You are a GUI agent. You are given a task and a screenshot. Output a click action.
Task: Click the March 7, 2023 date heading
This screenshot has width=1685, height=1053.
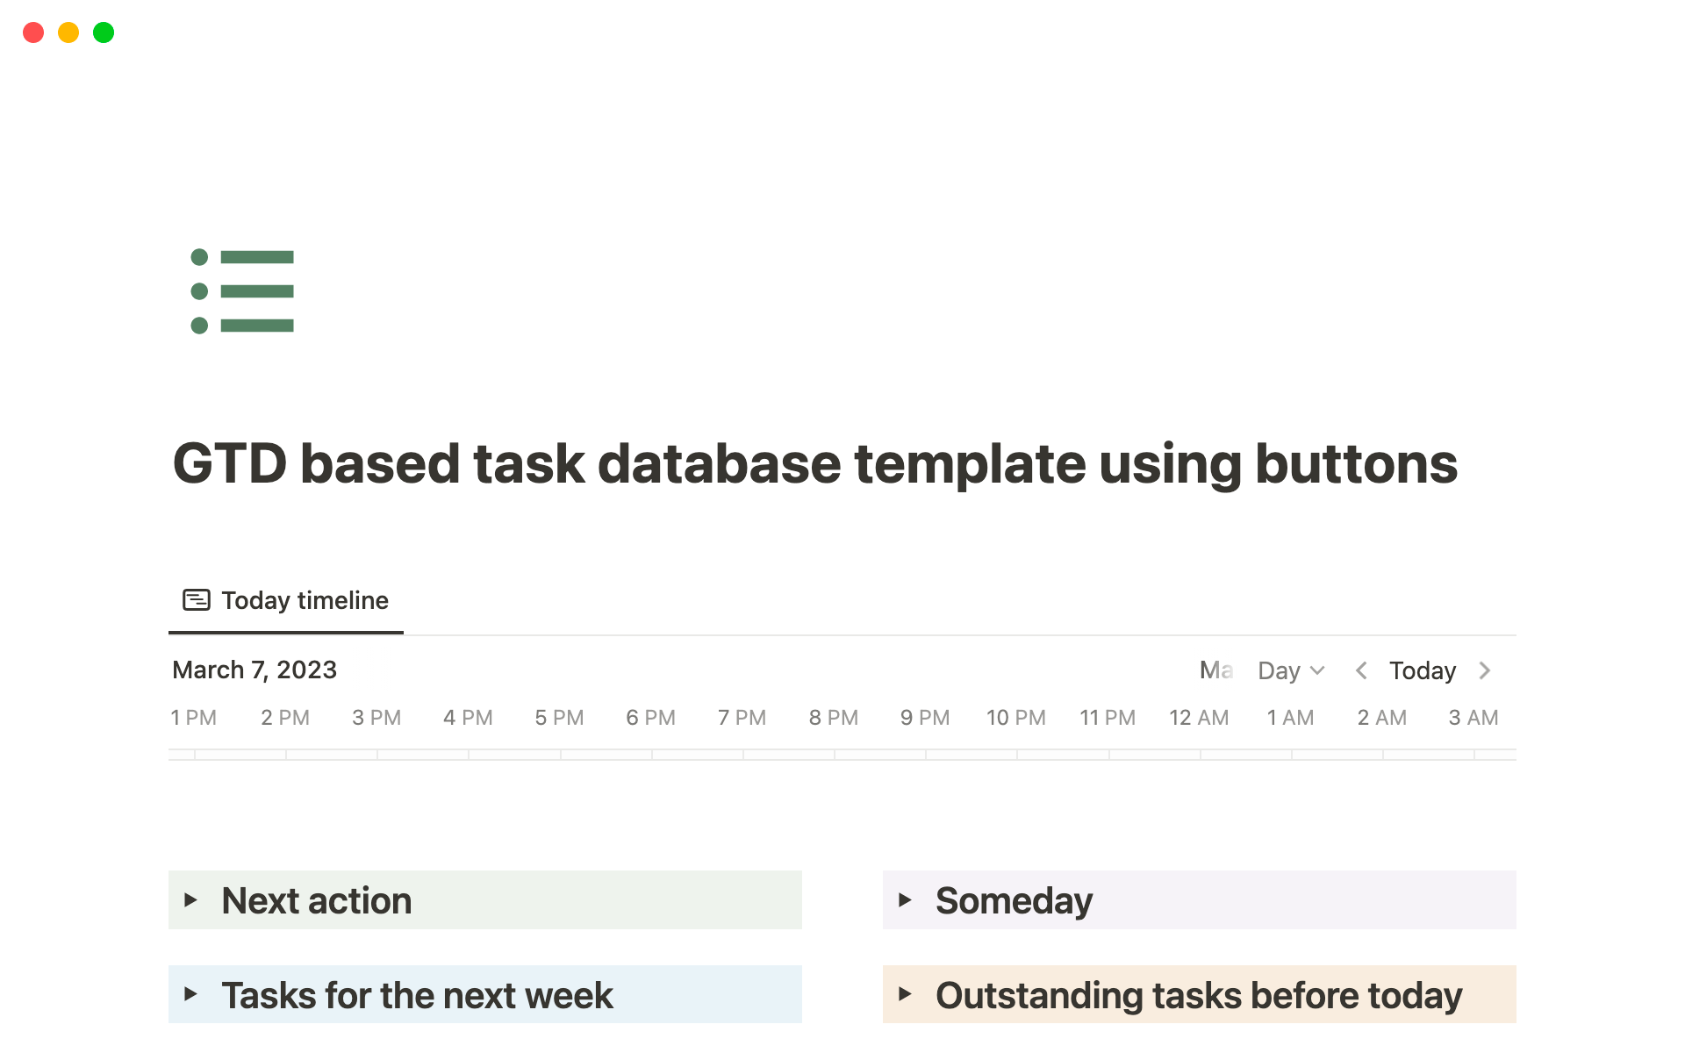tap(254, 670)
